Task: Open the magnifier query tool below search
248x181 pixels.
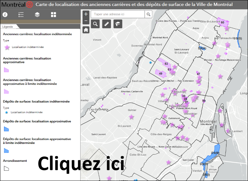Action: coord(95,24)
